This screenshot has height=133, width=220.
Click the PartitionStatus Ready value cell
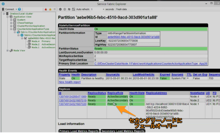[x=151, y=48]
